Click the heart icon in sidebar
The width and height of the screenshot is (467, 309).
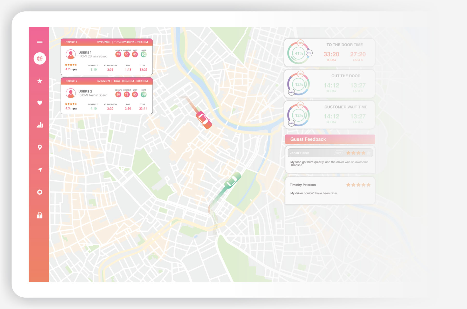point(40,103)
